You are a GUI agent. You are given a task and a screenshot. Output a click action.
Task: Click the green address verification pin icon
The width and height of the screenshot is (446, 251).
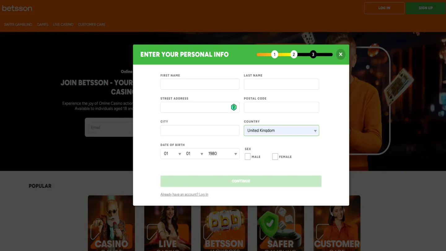pyautogui.click(x=234, y=107)
